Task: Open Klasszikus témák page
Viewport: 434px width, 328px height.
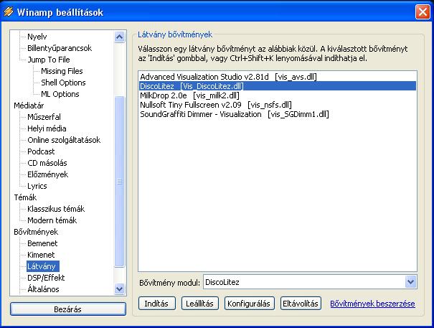Action: 56,209
